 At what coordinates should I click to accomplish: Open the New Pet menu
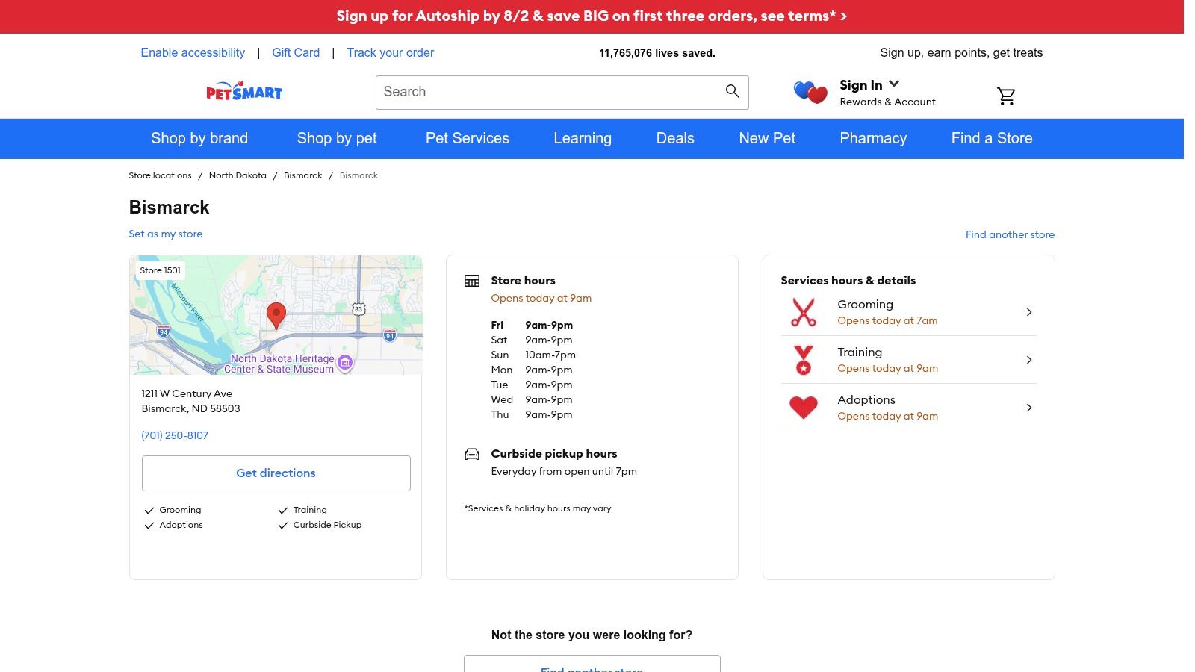pyautogui.click(x=767, y=138)
